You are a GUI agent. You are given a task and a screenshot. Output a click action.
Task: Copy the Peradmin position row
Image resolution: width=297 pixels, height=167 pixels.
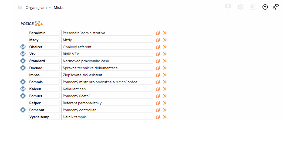tap(158, 33)
